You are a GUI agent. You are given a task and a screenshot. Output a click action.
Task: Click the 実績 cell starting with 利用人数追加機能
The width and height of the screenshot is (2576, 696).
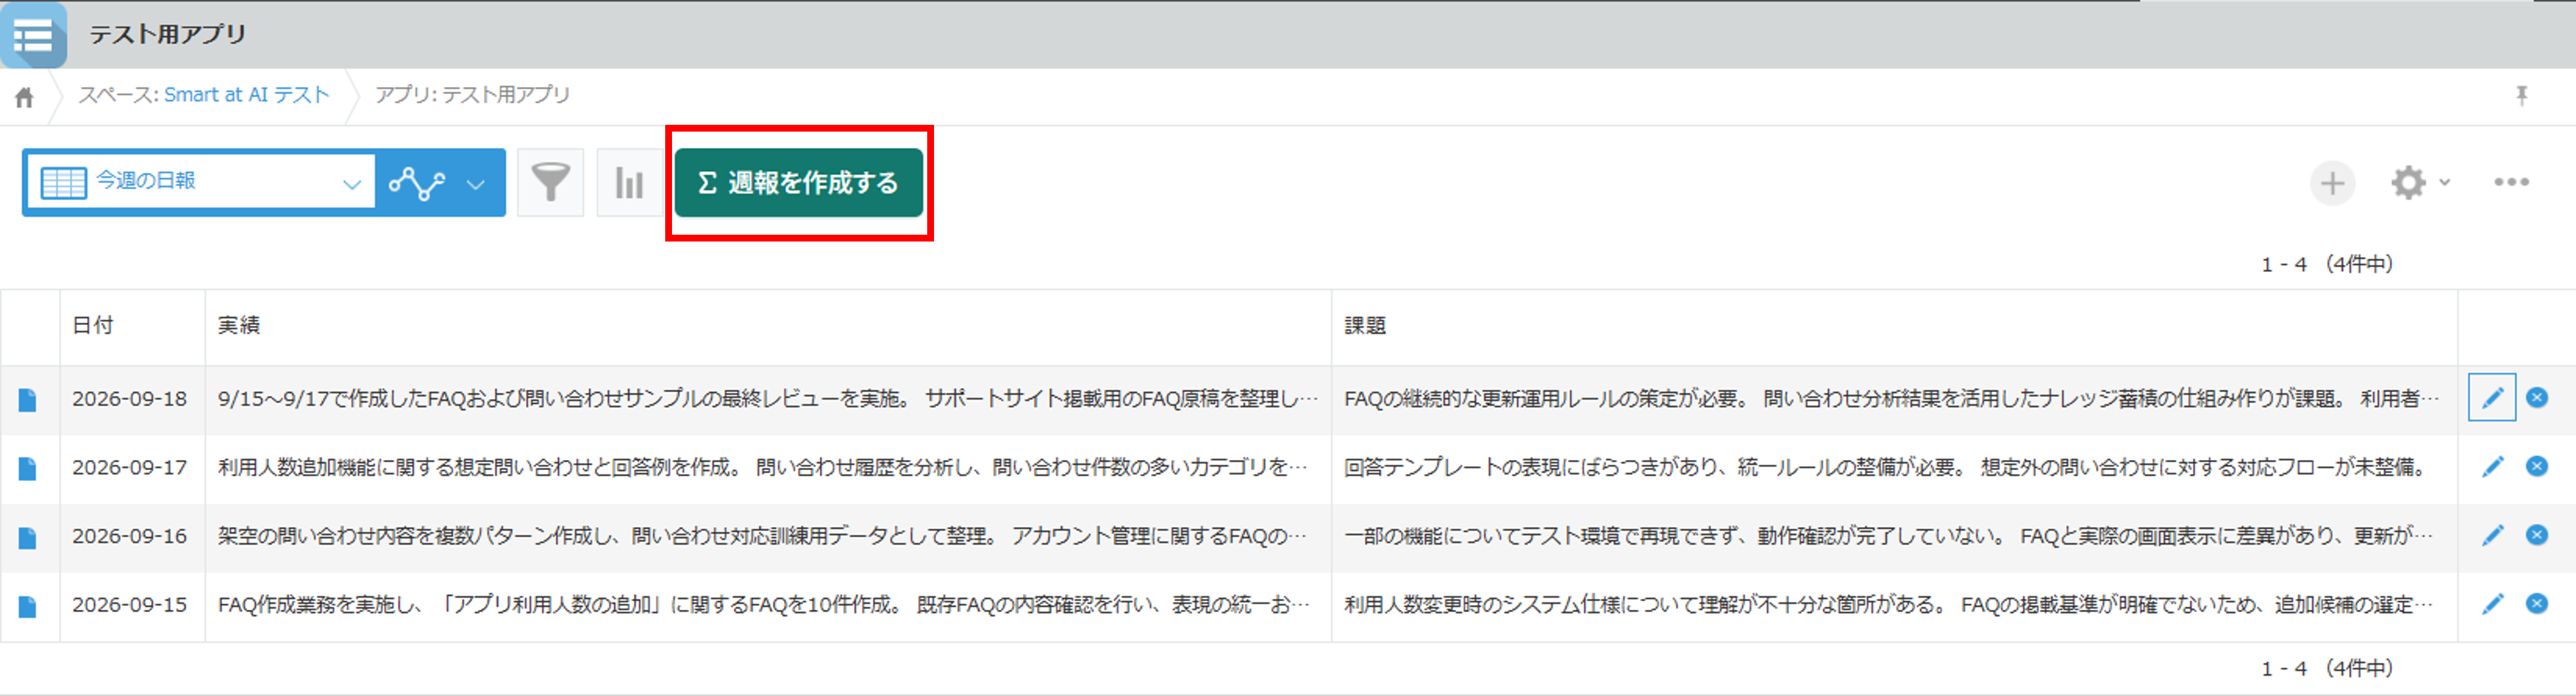point(768,468)
